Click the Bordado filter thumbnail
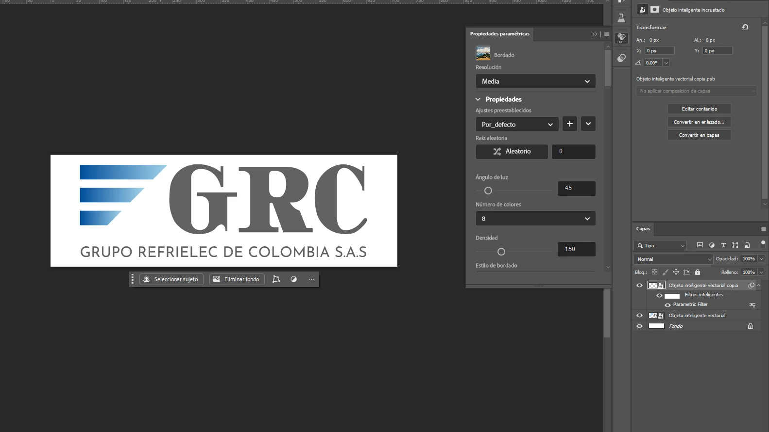769x432 pixels. pyautogui.click(x=483, y=53)
